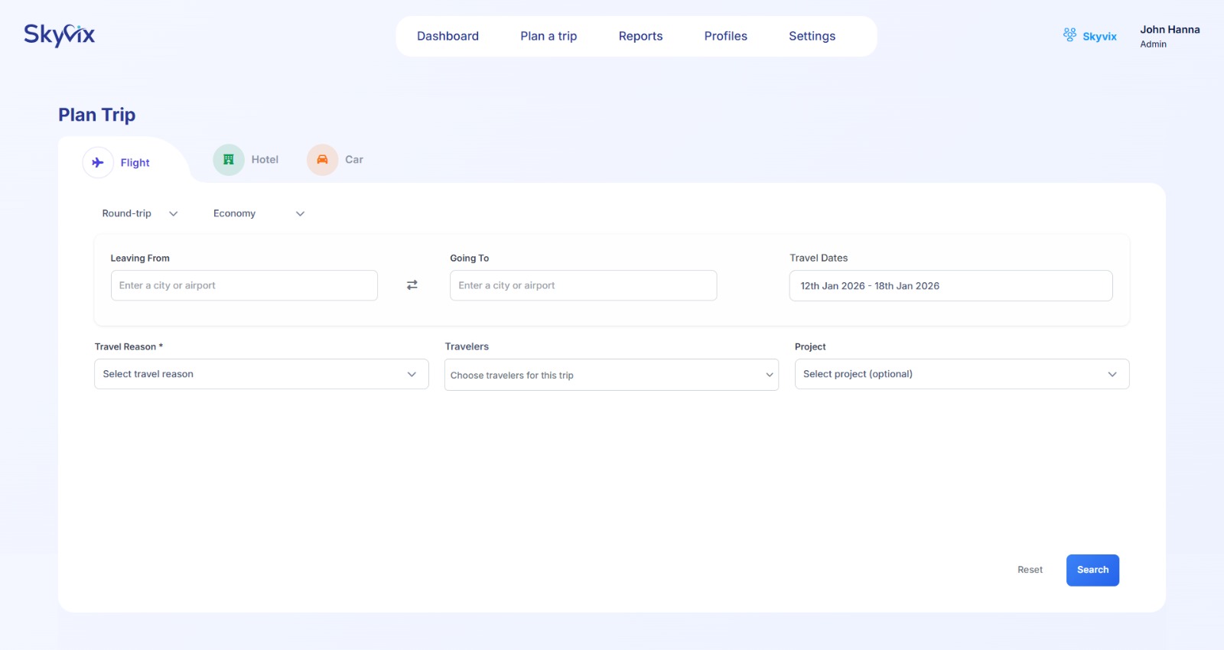Open the Reports menu item
This screenshot has width=1224, height=650.
tap(640, 36)
